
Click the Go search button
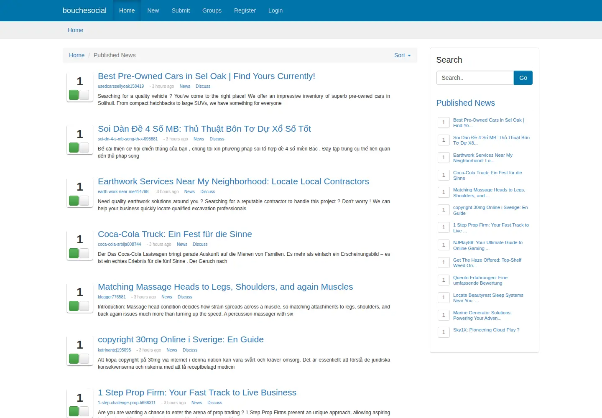tap(523, 78)
